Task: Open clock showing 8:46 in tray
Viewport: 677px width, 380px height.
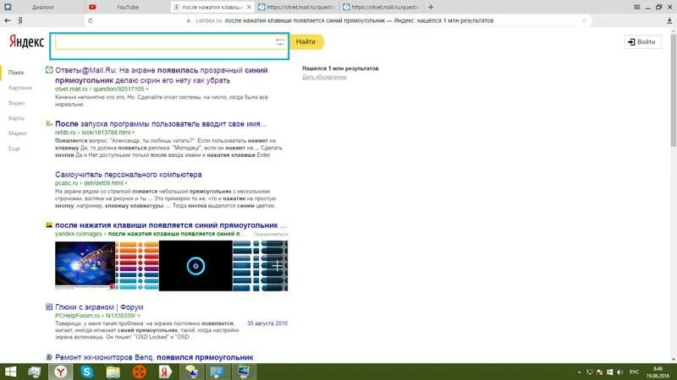Action: coord(658,372)
